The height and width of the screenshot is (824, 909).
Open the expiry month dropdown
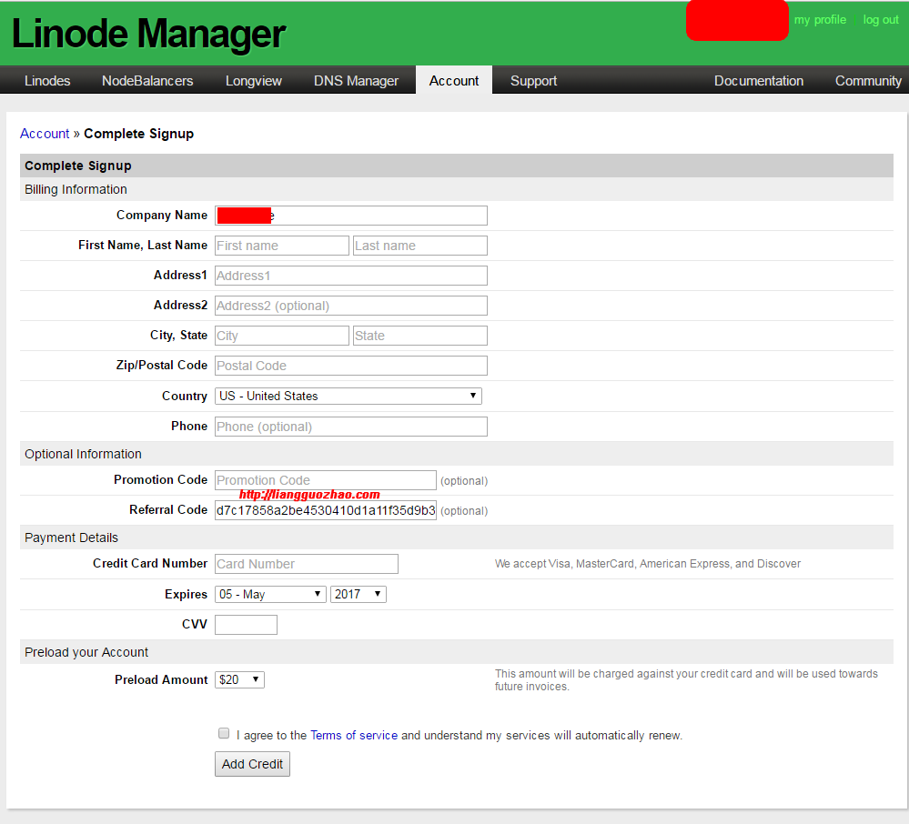tap(270, 594)
